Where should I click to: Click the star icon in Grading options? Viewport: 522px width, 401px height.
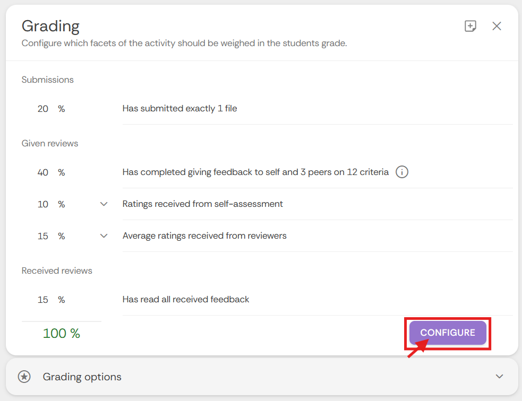point(24,377)
